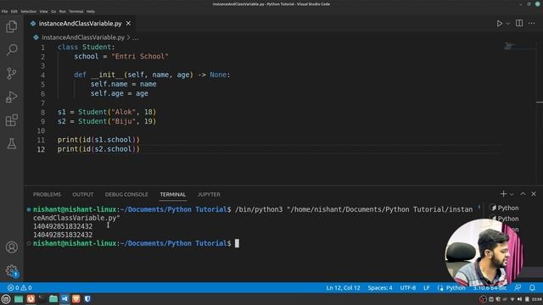543x305 pixels.
Task: Click the "Biju" string on line 9
Action: (123, 121)
